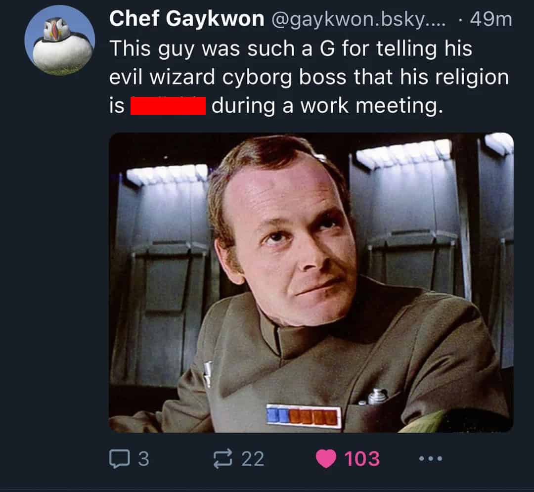Click the small silver pin on the collar flap

(208, 373)
